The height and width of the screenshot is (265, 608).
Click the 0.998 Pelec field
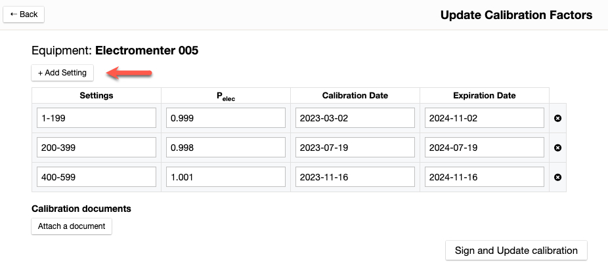click(226, 148)
